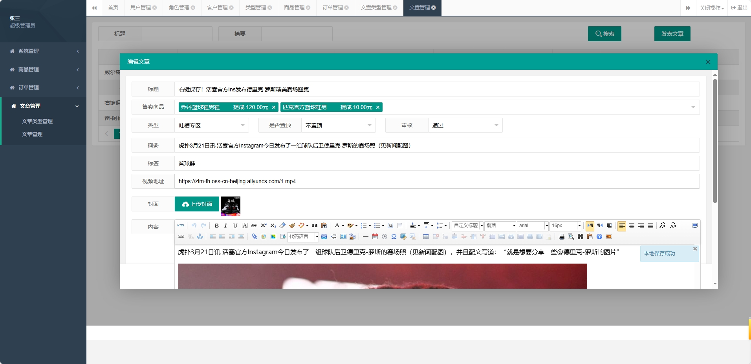Click the clear document icon
This screenshot has height=364, width=751.
pos(400,226)
